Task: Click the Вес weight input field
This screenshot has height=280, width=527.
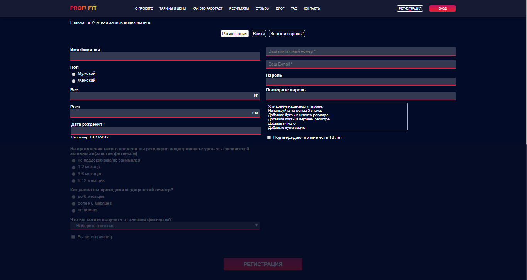Action: coord(165,96)
